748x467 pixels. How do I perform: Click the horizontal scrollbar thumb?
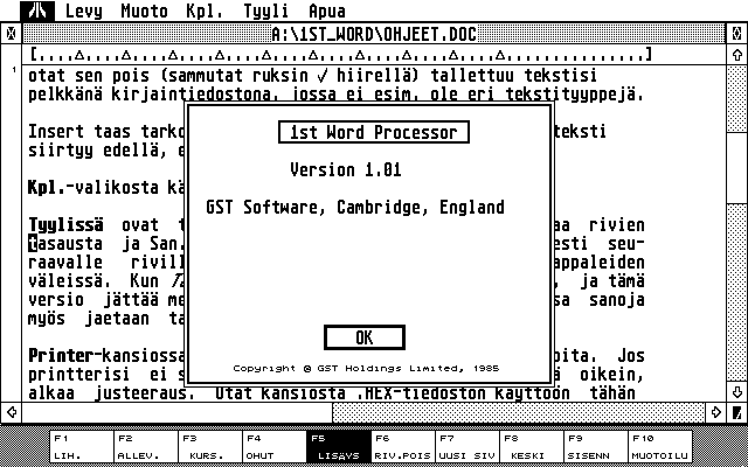pos(178,412)
